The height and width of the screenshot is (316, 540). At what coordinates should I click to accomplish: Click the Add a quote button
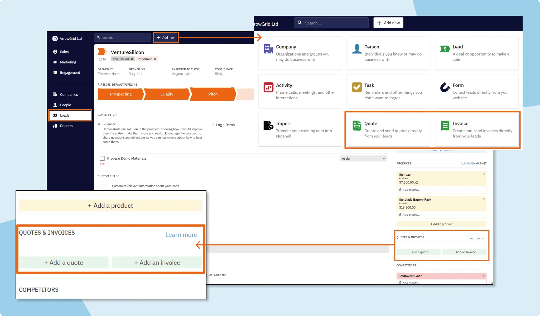coord(63,262)
